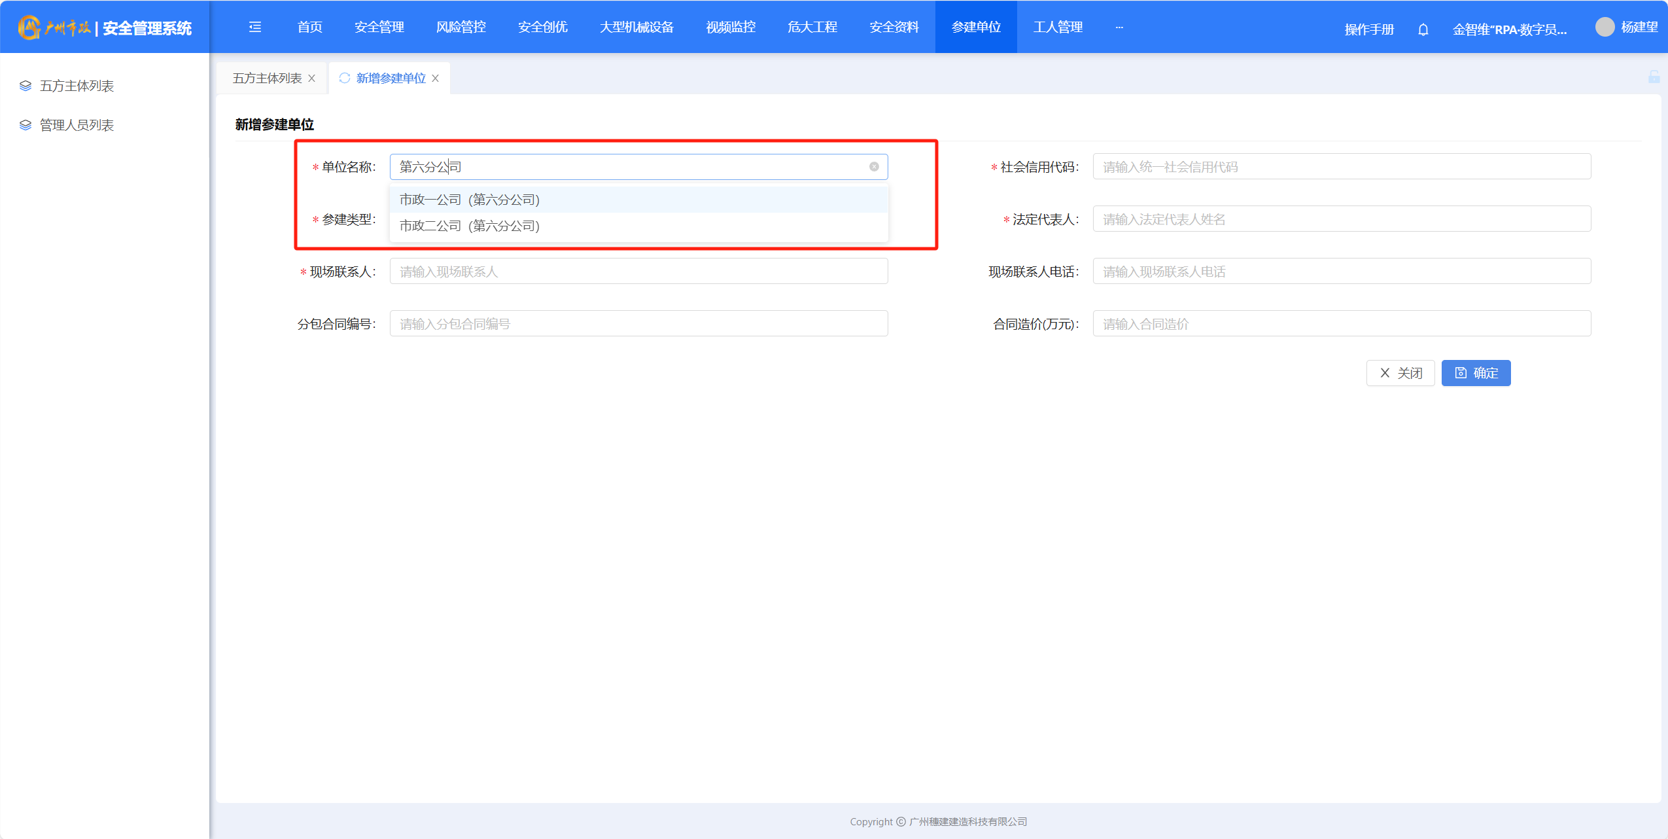1668x839 pixels.
Task: Click the 关闭 button
Action: coord(1400,373)
